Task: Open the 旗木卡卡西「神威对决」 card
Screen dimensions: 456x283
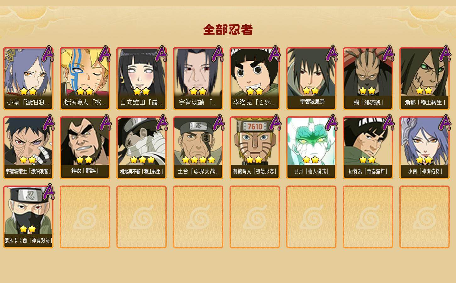Action: tap(28, 217)
